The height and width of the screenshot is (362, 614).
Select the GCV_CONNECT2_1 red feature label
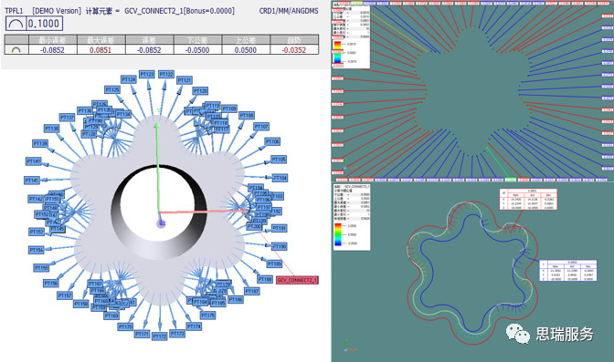coord(297,280)
